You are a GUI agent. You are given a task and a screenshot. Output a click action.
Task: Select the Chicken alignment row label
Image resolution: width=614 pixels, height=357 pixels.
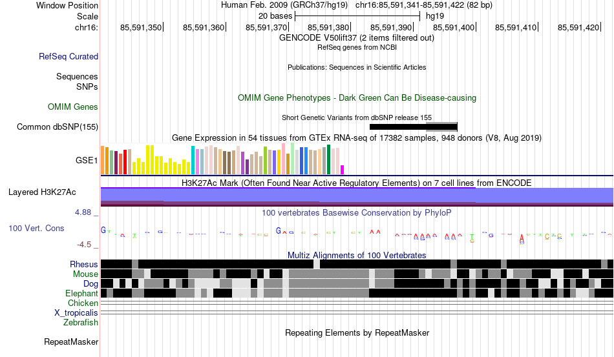pos(83,303)
